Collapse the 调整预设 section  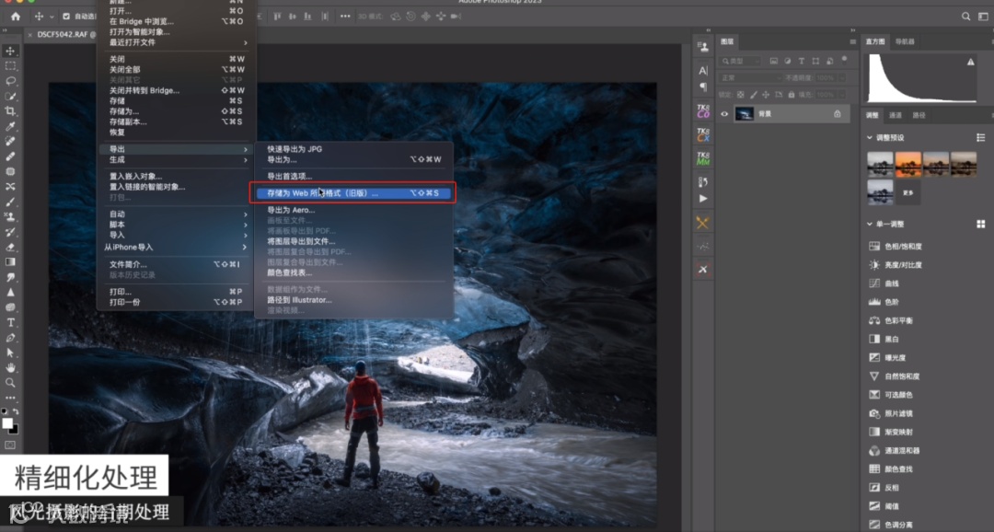870,137
